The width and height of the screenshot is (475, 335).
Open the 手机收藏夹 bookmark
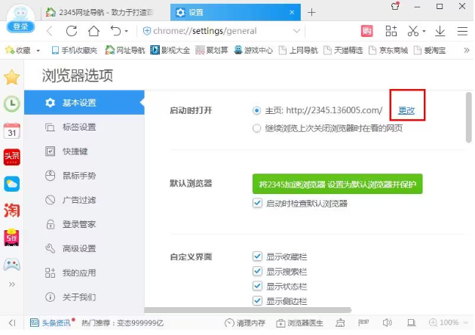tap(75, 51)
